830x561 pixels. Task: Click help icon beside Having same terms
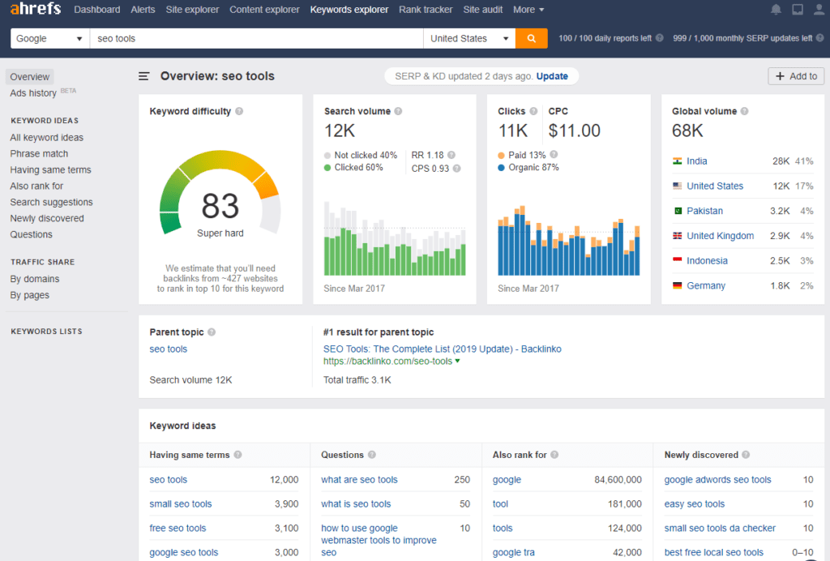[237, 455]
